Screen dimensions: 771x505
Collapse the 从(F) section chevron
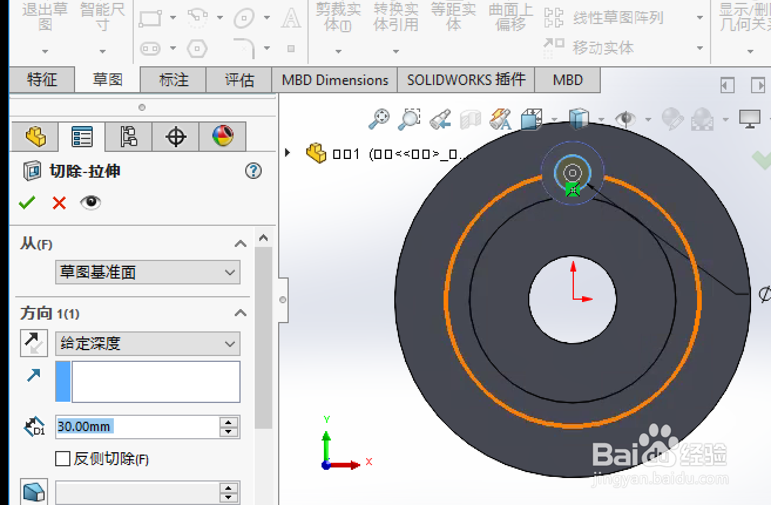tap(240, 243)
